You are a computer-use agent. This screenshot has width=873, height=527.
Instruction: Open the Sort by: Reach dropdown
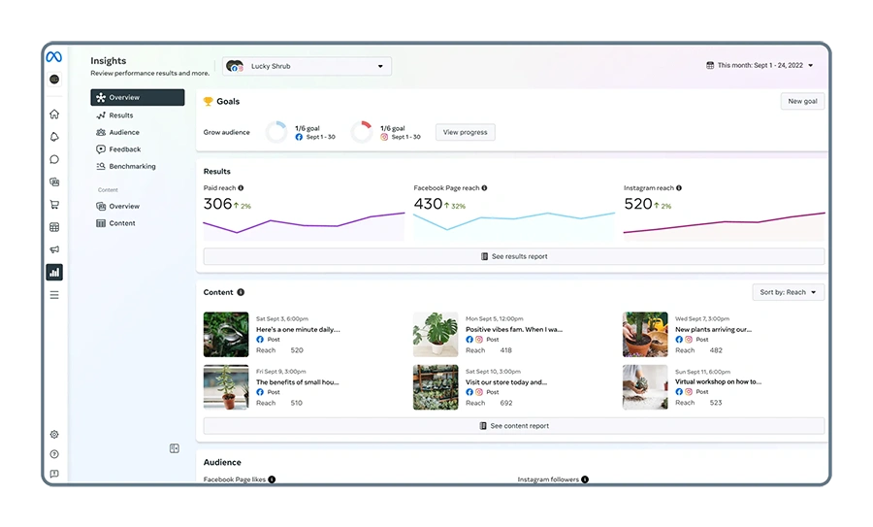click(x=788, y=292)
